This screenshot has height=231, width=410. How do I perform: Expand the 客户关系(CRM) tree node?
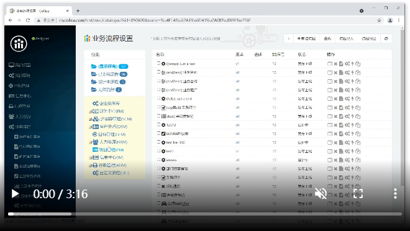click(x=90, y=127)
